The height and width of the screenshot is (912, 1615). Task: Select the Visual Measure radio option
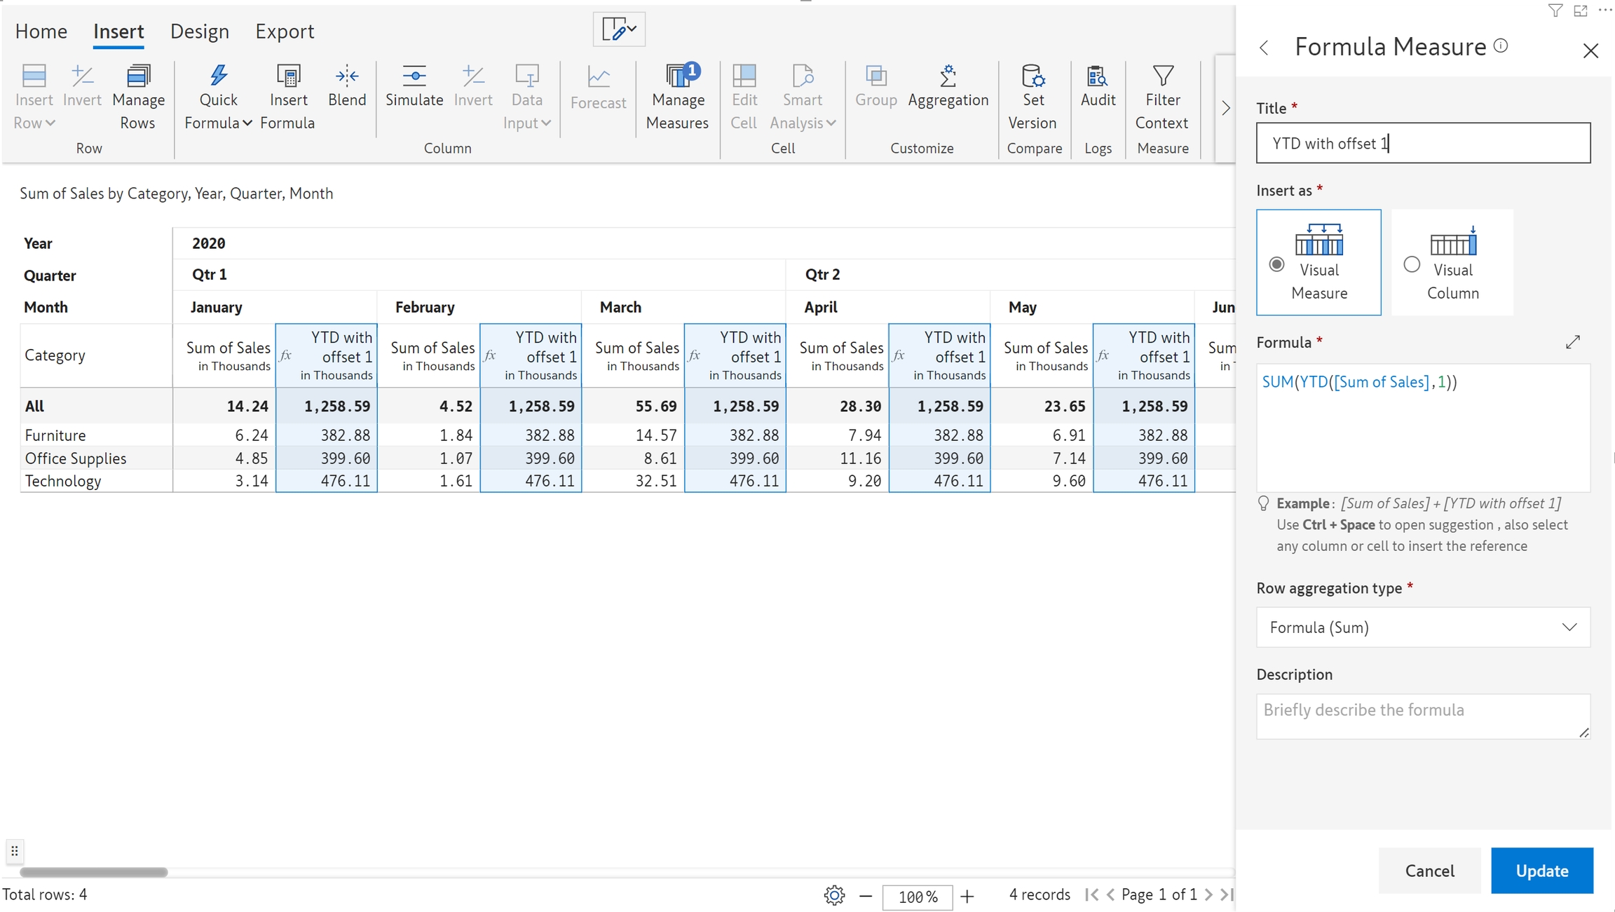(x=1277, y=264)
